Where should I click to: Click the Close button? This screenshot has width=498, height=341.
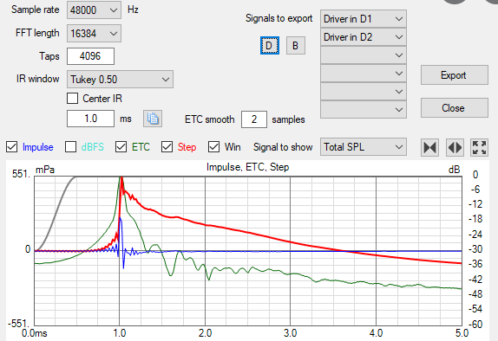coord(455,108)
